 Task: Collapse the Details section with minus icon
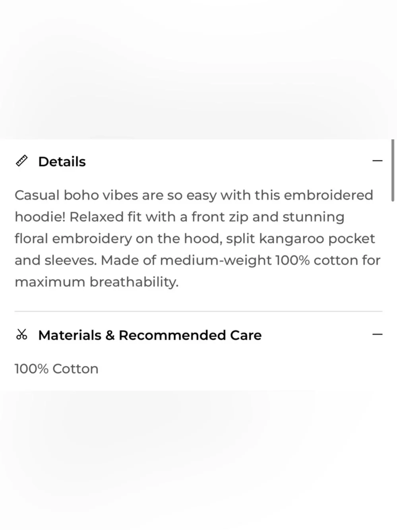click(x=377, y=161)
